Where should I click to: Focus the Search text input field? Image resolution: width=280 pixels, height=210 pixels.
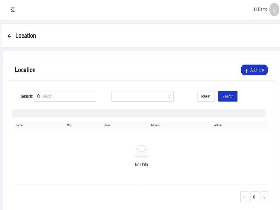click(x=65, y=96)
